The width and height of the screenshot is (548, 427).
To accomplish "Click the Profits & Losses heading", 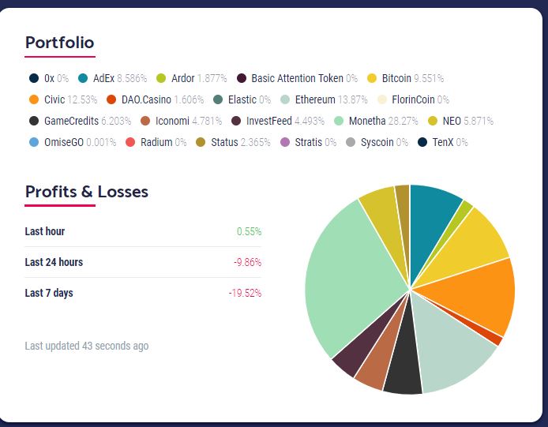I will [x=86, y=191].
